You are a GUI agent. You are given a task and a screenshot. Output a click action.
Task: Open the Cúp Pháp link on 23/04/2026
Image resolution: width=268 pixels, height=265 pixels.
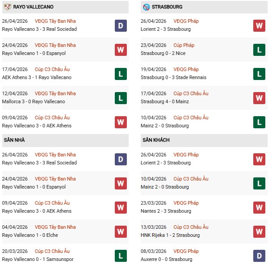[184, 45]
